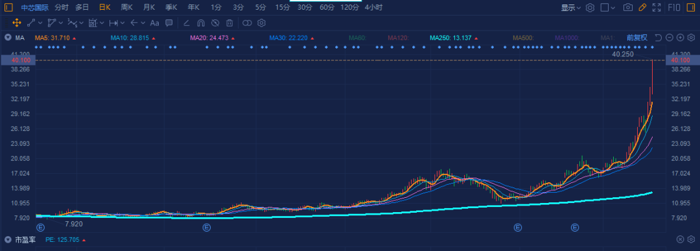Open chart settings gear beside 显示

click(590, 8)
